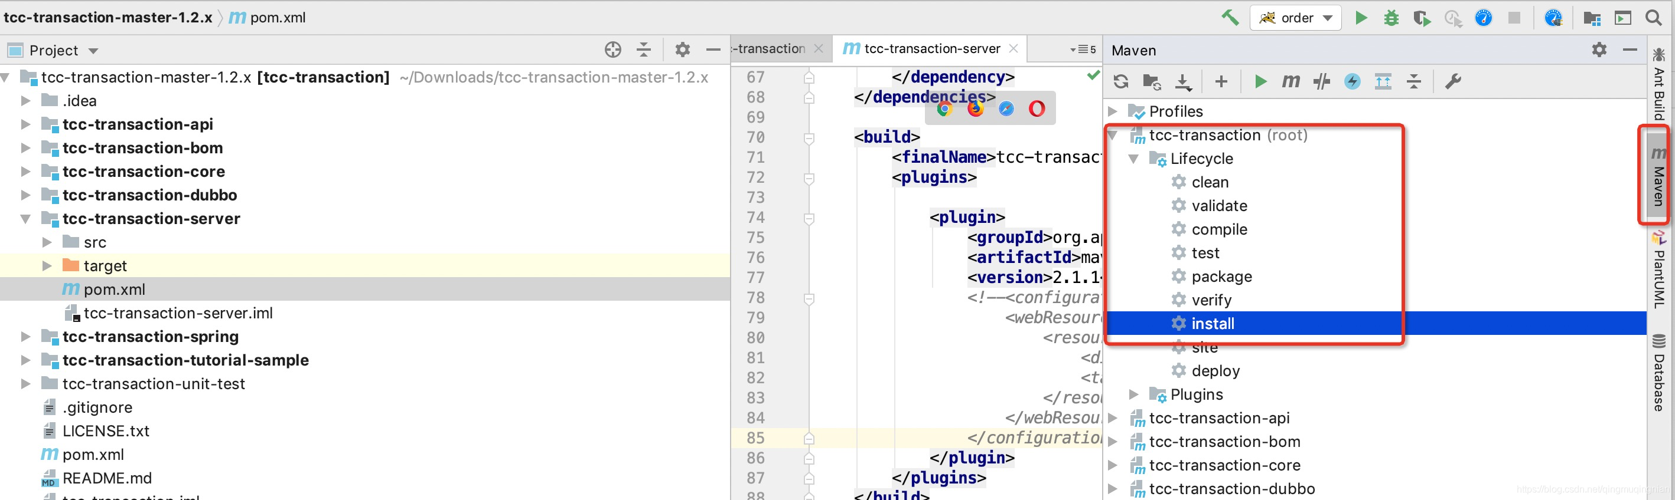Run the selected Maven build with the green arrow
The height and width of the screenshot is (500, 1675).
click(1260, 81)
